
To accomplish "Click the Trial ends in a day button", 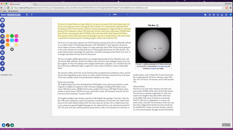I will point(14,15).
